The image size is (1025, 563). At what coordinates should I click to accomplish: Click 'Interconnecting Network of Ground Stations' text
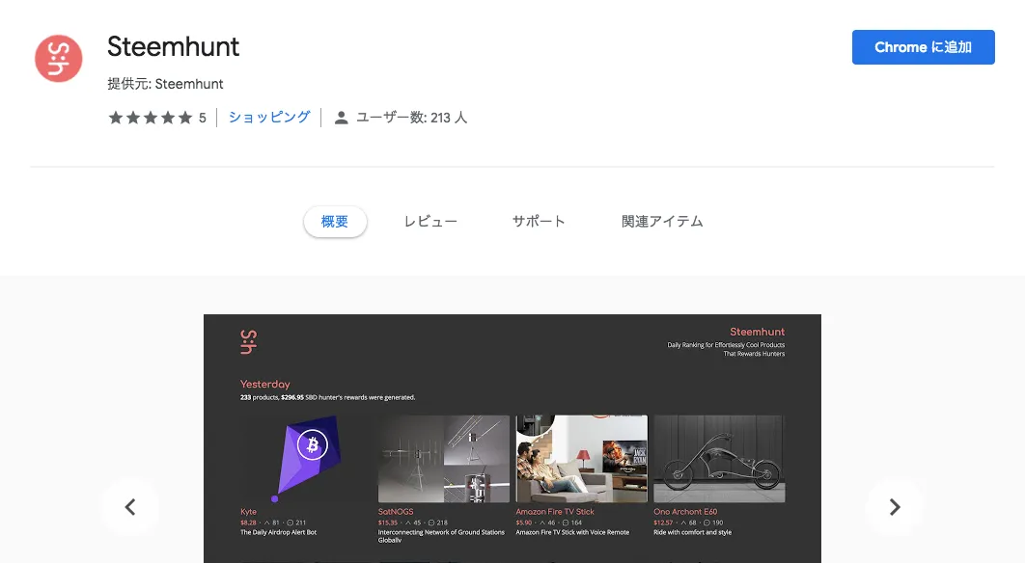[x=441, y=532]
